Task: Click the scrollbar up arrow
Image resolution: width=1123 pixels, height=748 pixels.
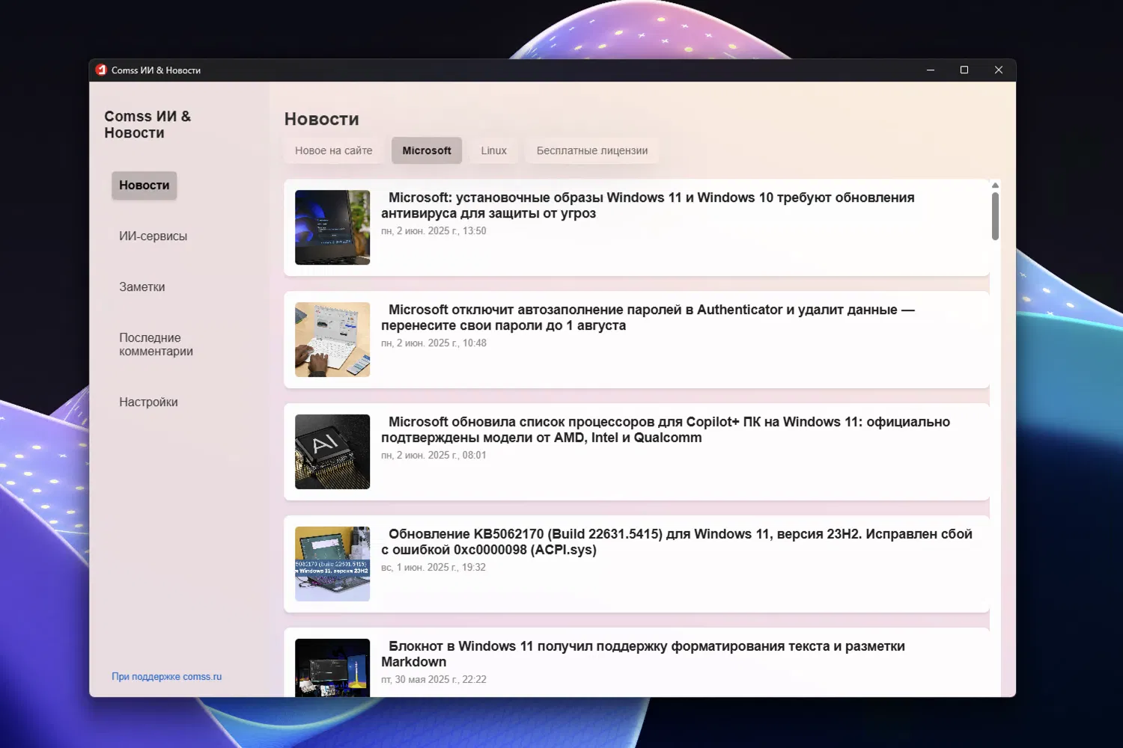Action: (x=995, y=185)
